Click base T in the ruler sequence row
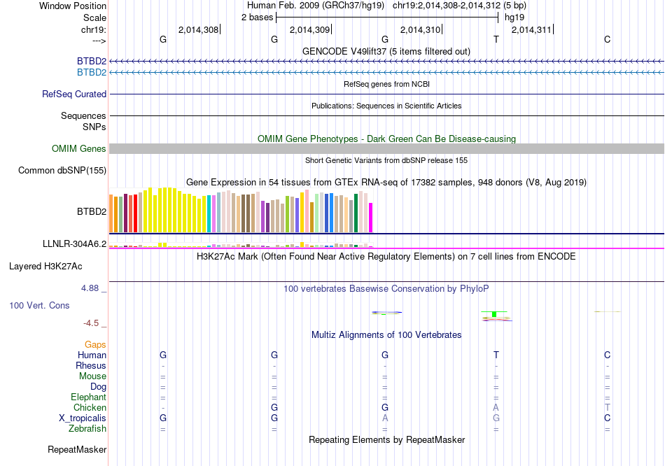 coord(496,39)
